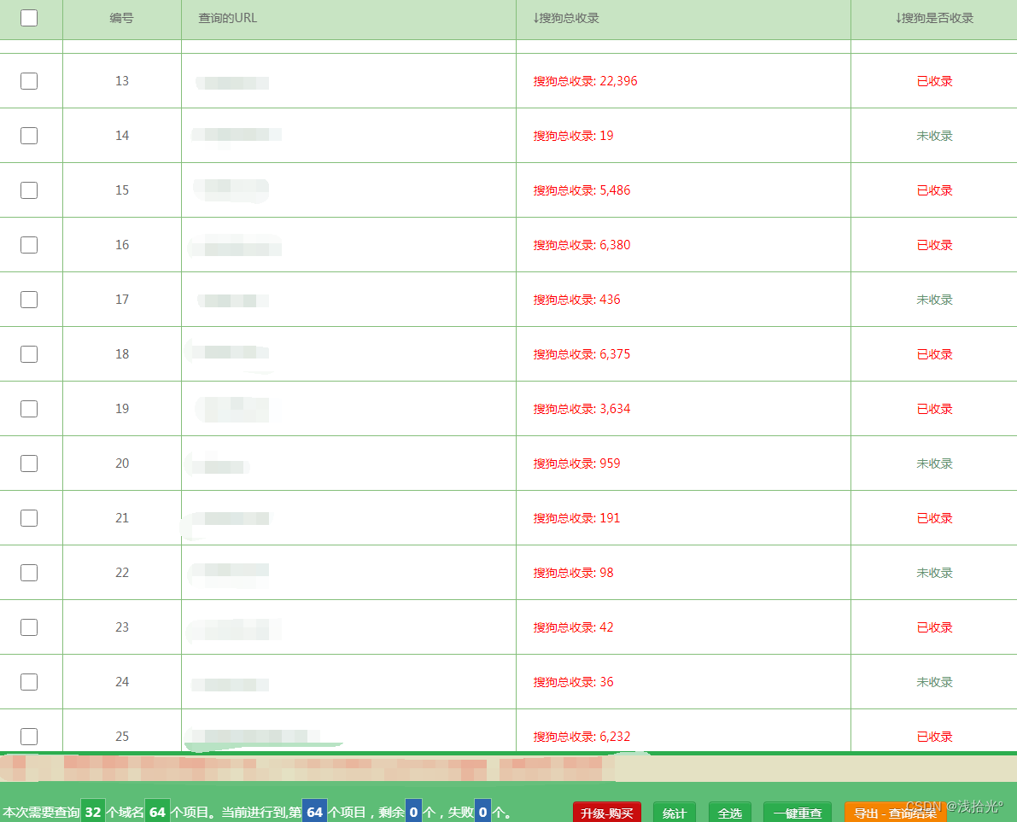The height and width of the screenshot is (822, 1017).
Task: Click 已收录 status in row 13
Action: (935, 81)
